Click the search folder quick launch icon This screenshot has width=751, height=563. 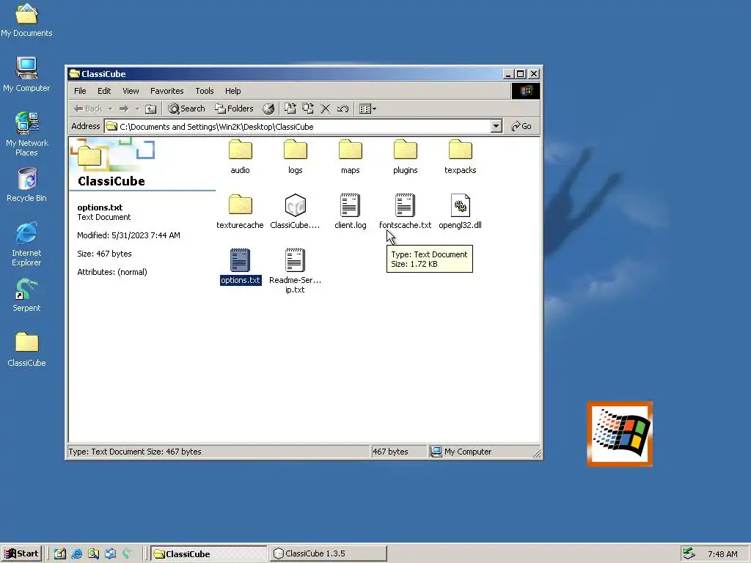click(93, 553)
